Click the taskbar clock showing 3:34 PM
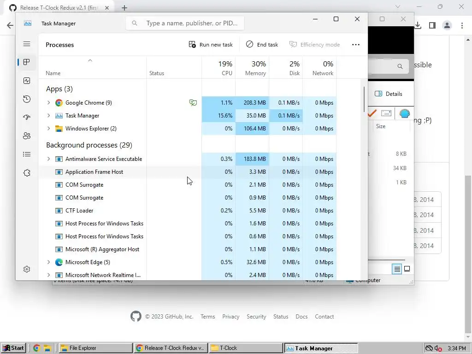The image size is (472, 354). 457,348
